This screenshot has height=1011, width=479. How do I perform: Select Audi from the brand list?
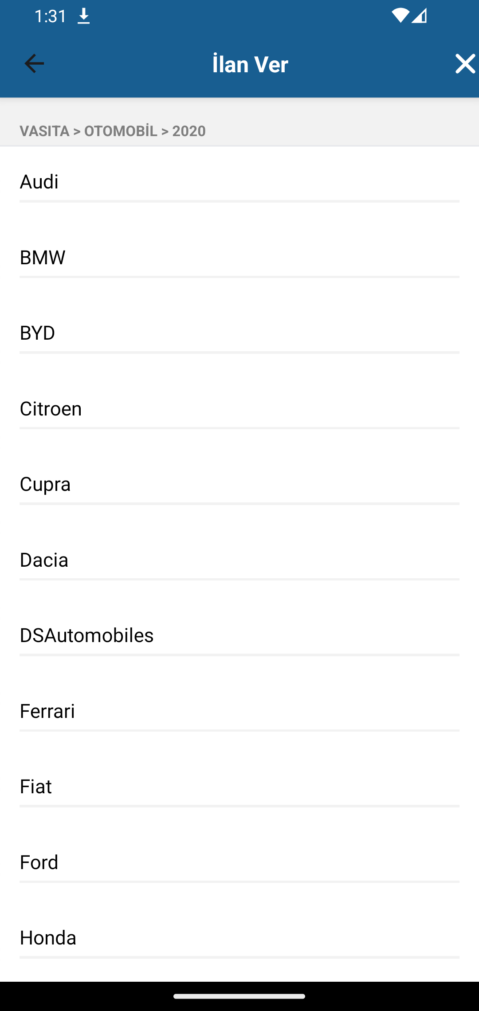[x=239, y=182]
